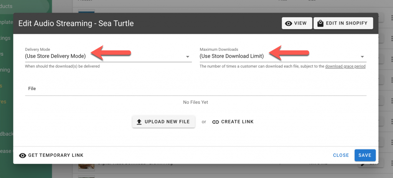Viewport: 393px width, 178px height.
Task: Click the dimmed pencil edit icon behind the dialog
Action: click(362, 165)
